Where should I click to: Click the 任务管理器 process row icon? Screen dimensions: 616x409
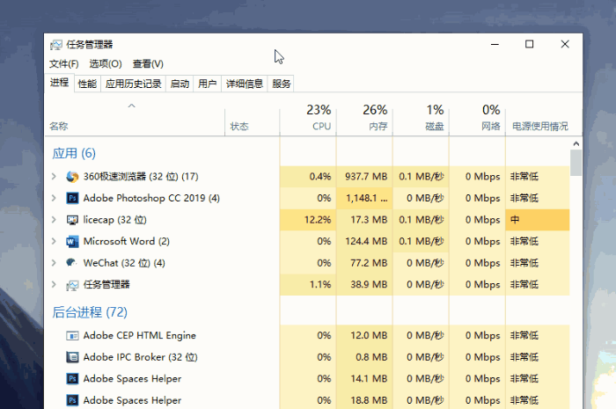(x=73, y=285)
